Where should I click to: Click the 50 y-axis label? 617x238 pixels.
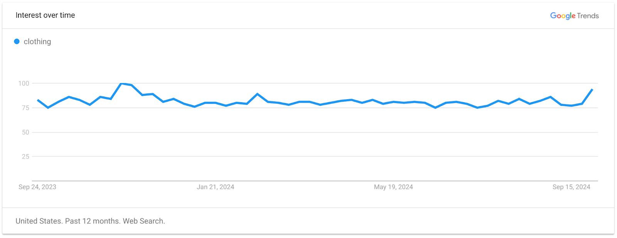(x=25, y=132)
